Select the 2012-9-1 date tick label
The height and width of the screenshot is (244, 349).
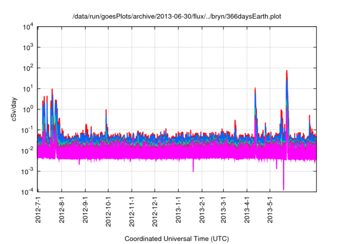pos(85,210)
